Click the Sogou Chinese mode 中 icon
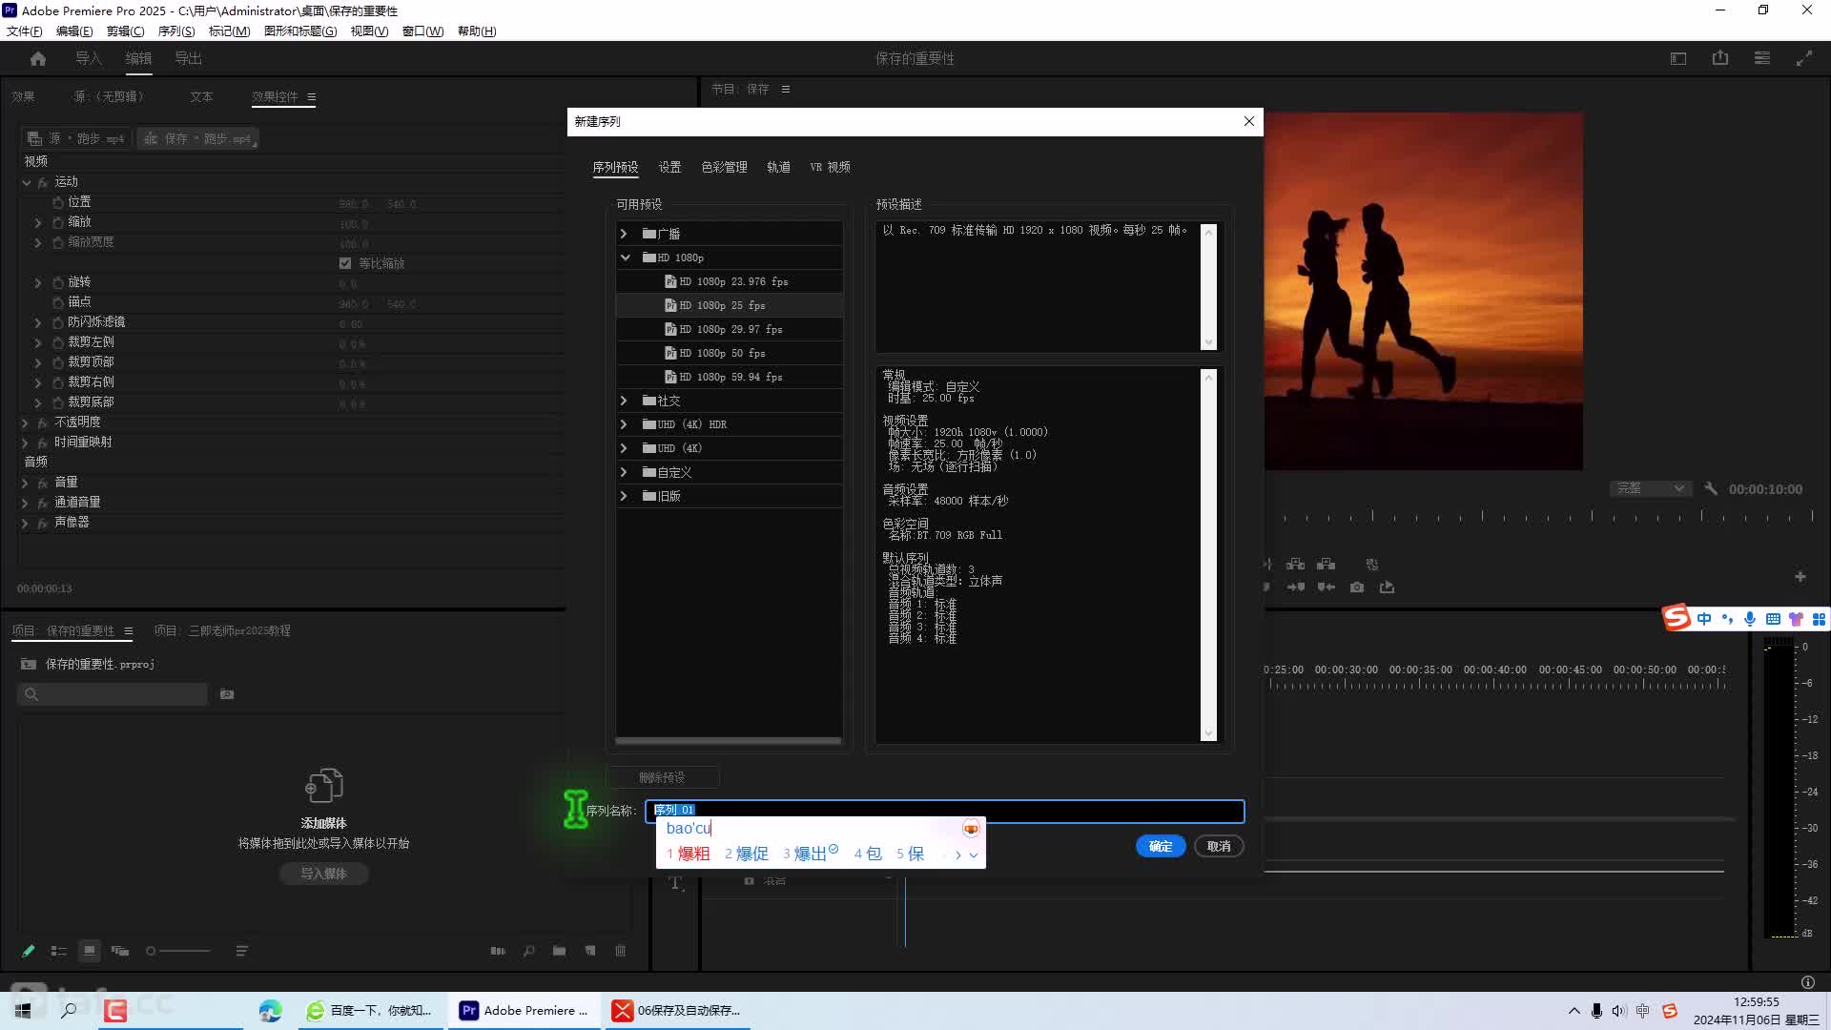The height and width of the screenshot is (1030, 1831). coord(1704,619)
